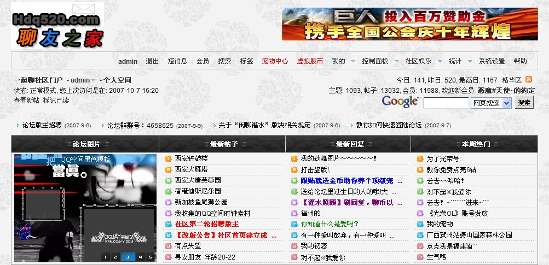The image size is (549, 265).
Task: Open post 【改版公告】社区首页建立成
Action: 226,235
